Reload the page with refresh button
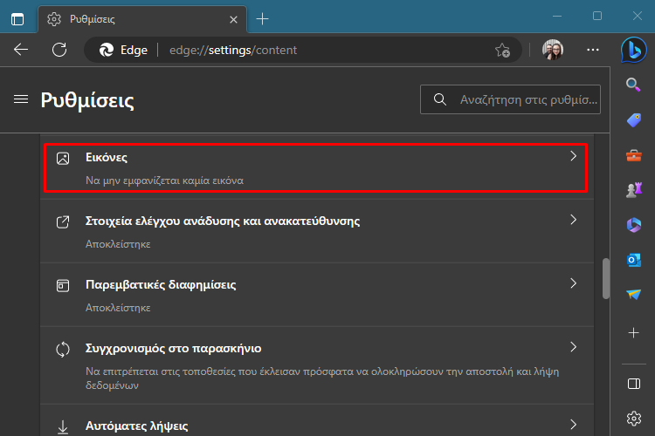This screenshot has width=655, height=436. 59,50
